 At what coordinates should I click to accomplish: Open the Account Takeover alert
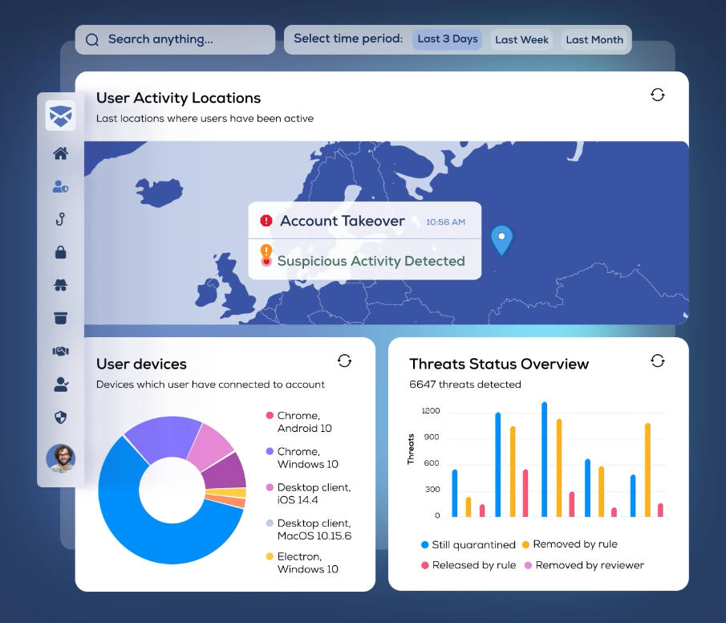click(x=365, y=221)
